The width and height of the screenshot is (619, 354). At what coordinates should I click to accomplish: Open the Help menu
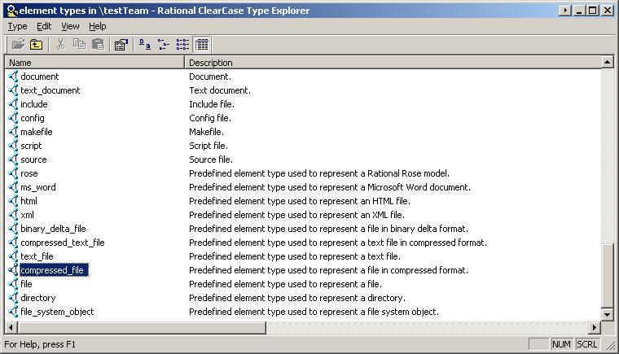97,26
